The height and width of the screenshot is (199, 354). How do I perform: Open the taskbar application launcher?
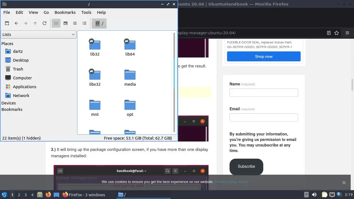tap(4, 195)
